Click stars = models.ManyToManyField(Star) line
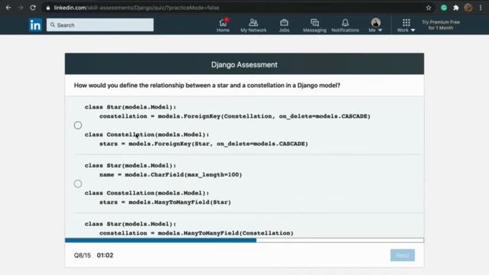This screenshot has width=489, height=275. click(165, 202)
